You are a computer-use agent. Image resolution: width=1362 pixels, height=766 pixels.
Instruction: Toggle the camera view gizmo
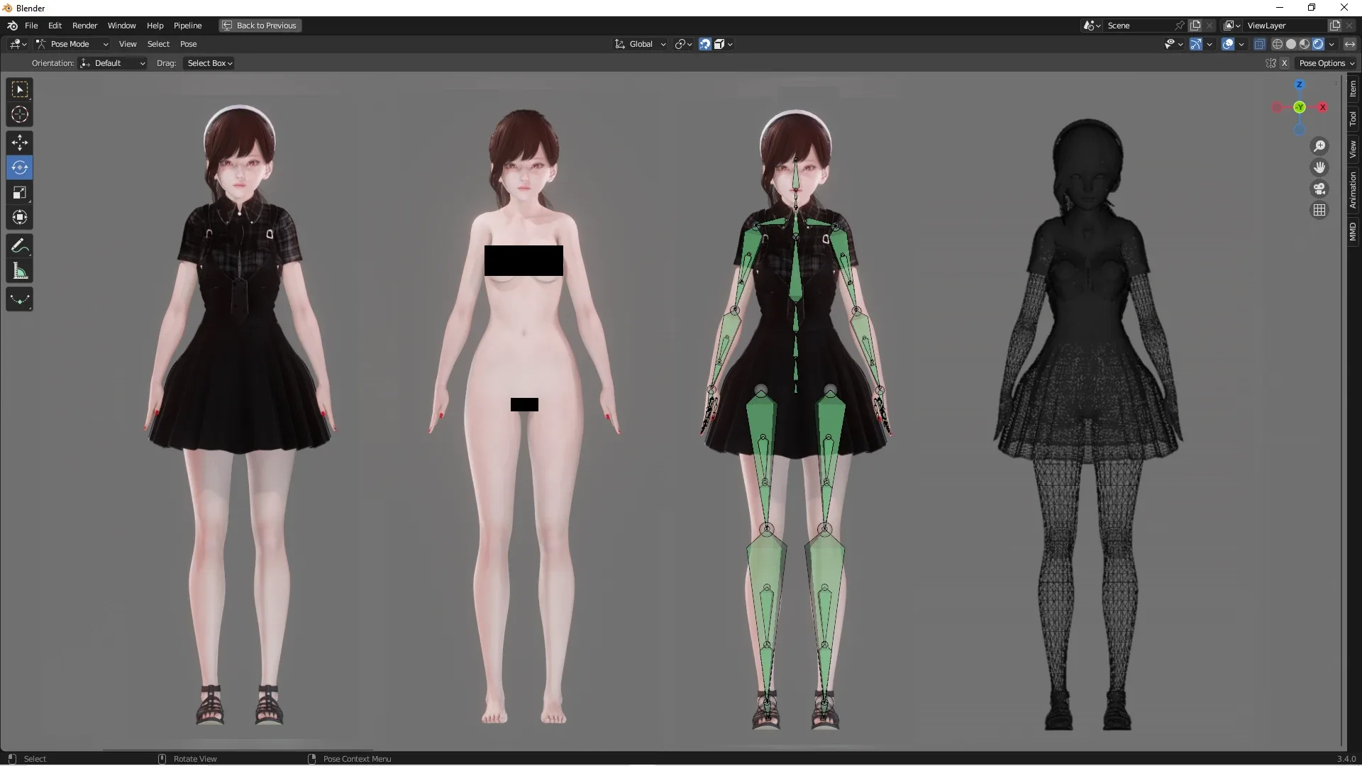(x=1319, y=189)
